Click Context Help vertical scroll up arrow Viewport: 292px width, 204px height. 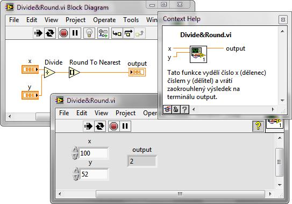(282, 31)
